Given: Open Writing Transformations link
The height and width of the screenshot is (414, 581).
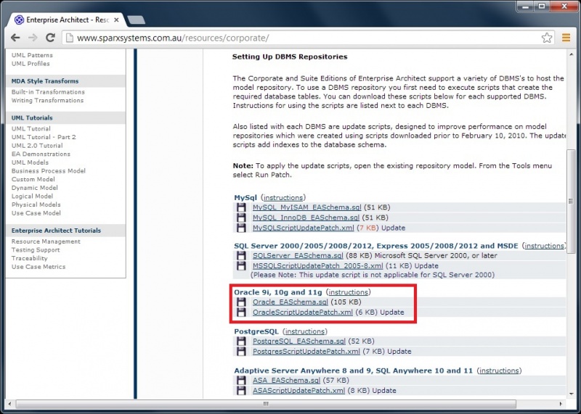Looking at the screenshot, I should point(47,100).
